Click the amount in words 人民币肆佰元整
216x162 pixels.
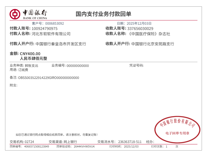coord(33,58)
